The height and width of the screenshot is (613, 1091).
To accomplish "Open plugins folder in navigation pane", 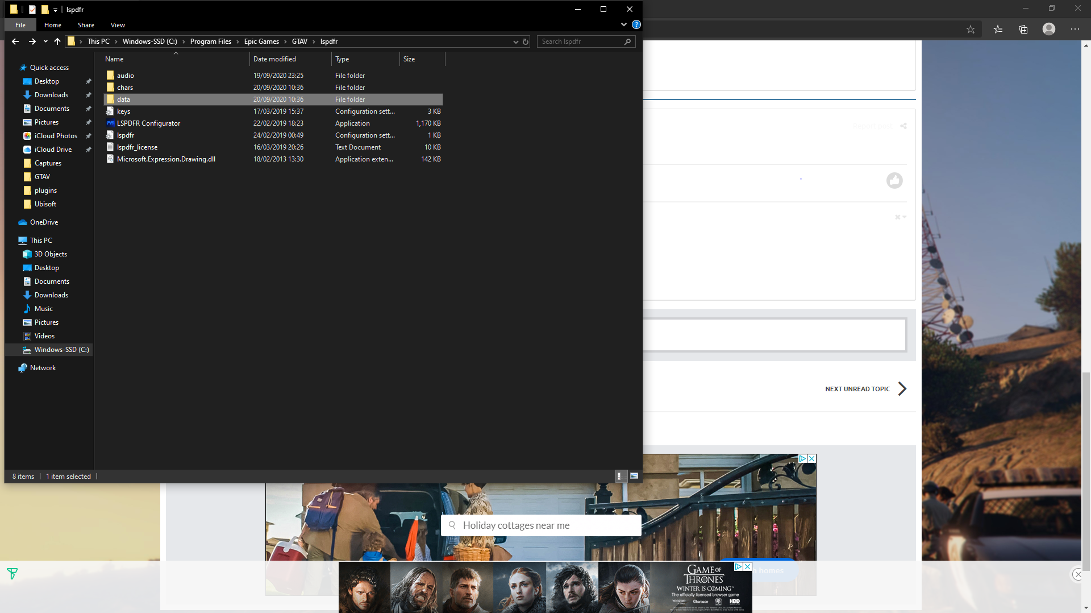I will [45, 190].
